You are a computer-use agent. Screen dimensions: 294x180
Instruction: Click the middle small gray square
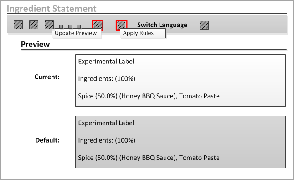tap(70, 26)
